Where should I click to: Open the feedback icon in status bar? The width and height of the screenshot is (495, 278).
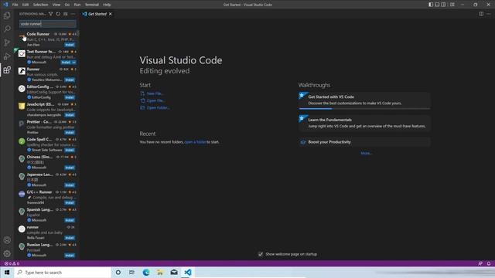pos(480,263)
